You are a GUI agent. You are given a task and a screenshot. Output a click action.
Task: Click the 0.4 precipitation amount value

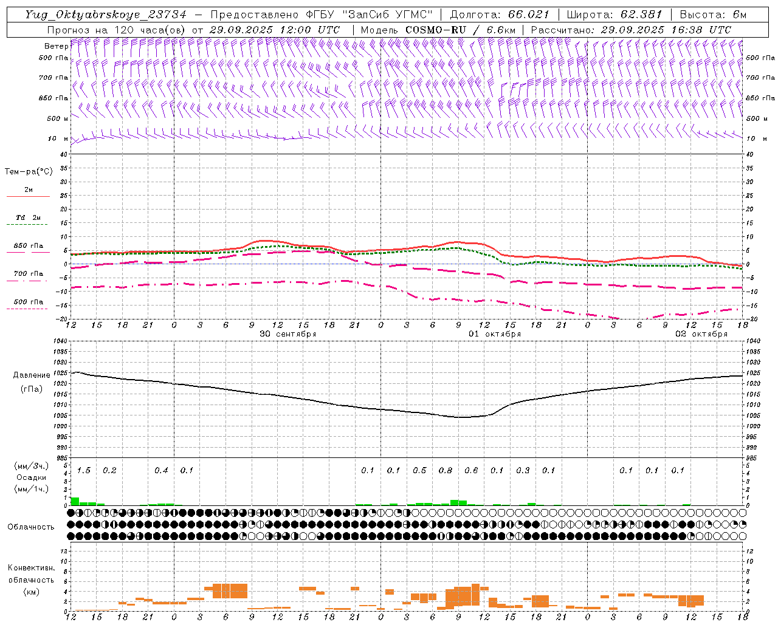(x=161, y=471)
